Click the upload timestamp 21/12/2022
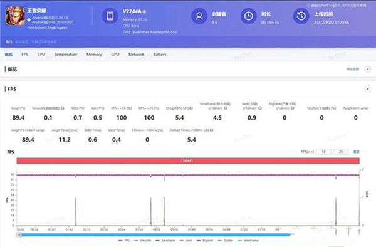The image size is (376, 247). 332,23
